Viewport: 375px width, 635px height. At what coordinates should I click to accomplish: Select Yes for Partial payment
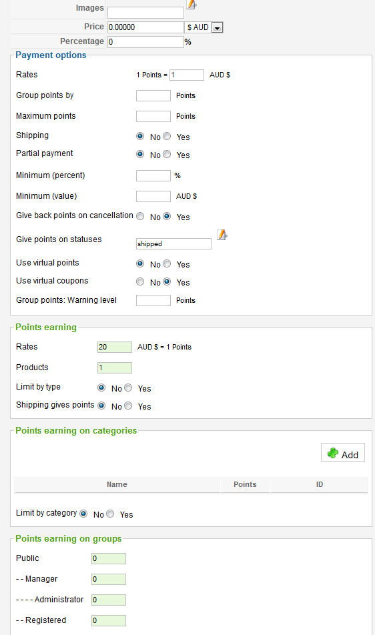167,154
